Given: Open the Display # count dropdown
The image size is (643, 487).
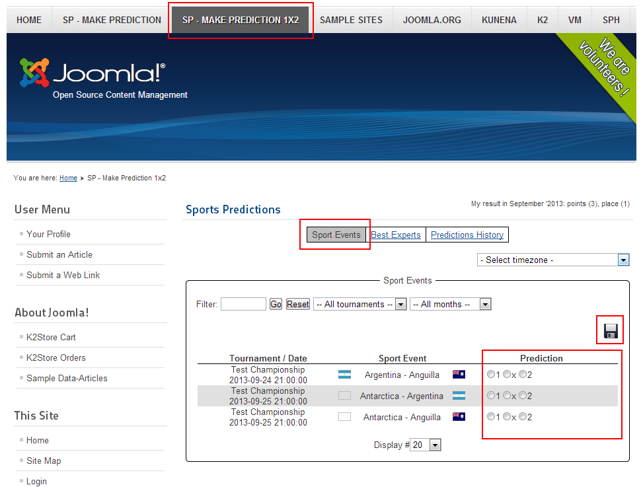Looking at the screenshot, I should pyautogui.click(x=425, y=445).
